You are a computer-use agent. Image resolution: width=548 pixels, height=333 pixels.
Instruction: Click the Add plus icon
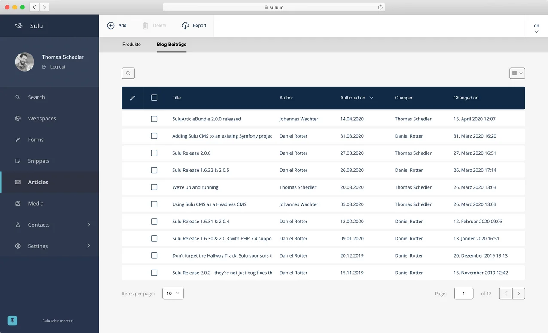coord(111,26)
